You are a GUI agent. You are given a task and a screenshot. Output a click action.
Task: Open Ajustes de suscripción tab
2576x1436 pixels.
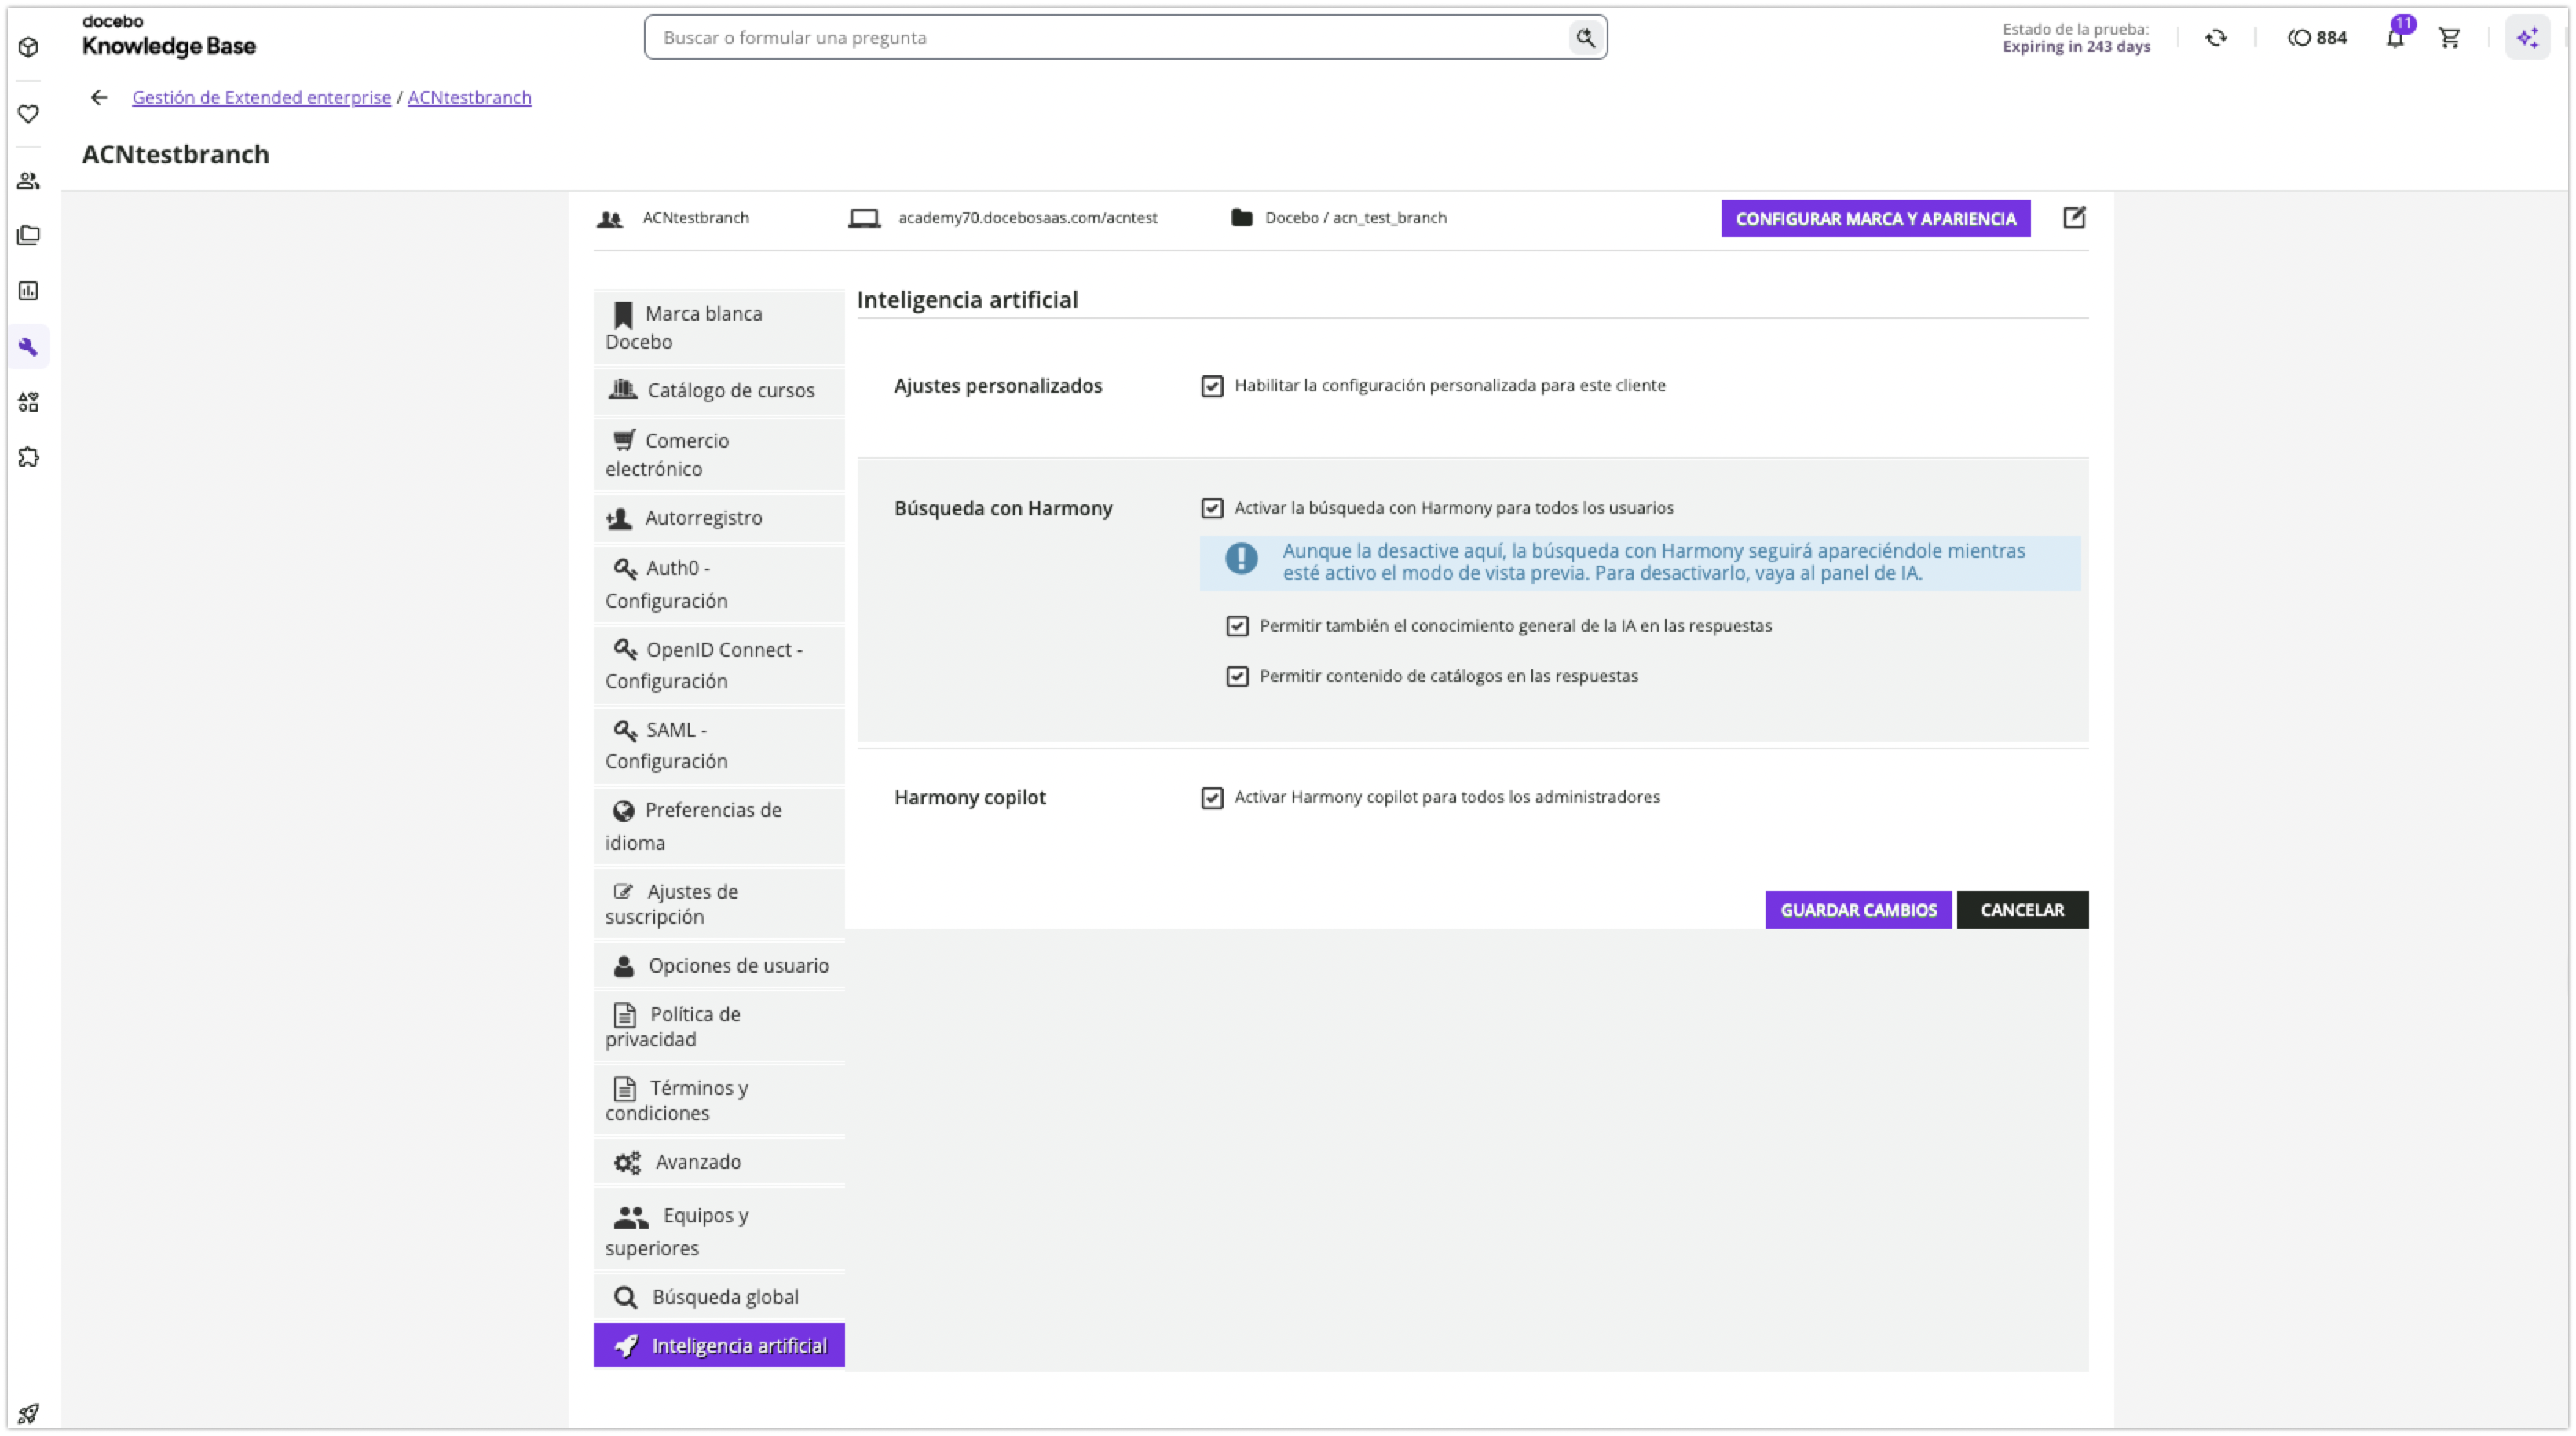[718, 904]
